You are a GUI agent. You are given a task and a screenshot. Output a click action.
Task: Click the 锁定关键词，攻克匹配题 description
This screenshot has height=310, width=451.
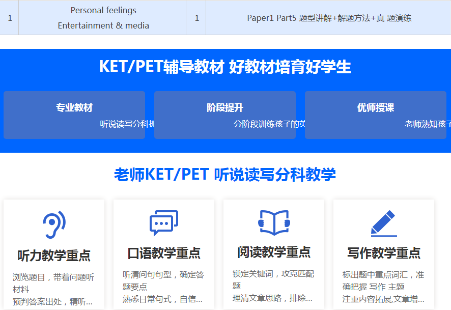[273, 280]
